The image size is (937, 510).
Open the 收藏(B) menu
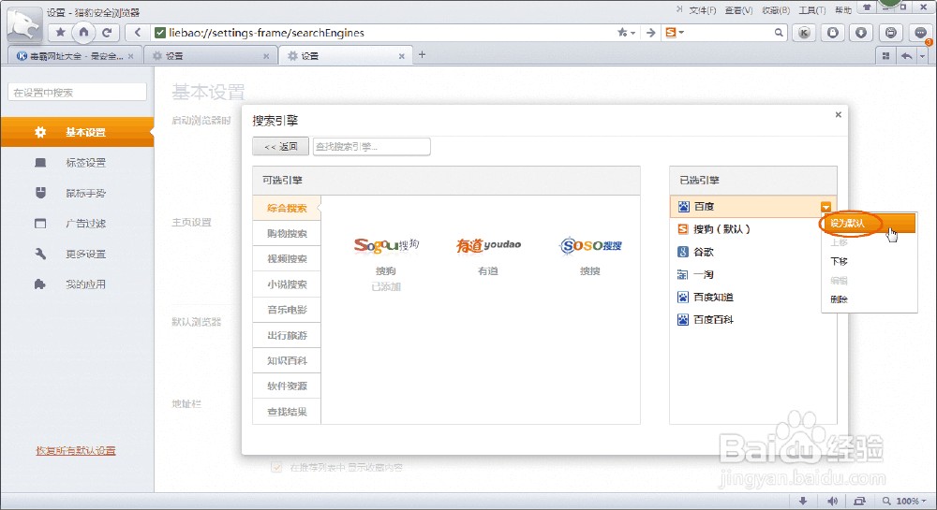776,10
